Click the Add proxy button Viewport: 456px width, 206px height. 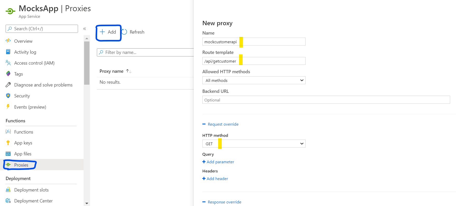108,32
